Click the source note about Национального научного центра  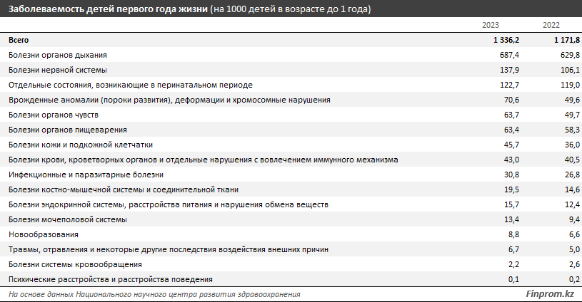[154, 294]
